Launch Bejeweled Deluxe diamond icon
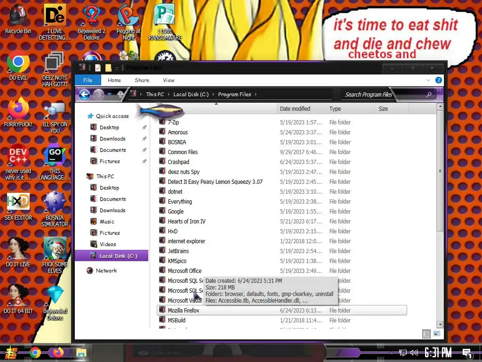 55,303
